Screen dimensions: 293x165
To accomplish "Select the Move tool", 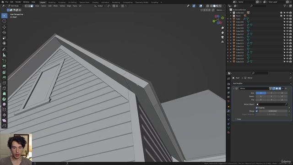I will click(x=4, y=27).
